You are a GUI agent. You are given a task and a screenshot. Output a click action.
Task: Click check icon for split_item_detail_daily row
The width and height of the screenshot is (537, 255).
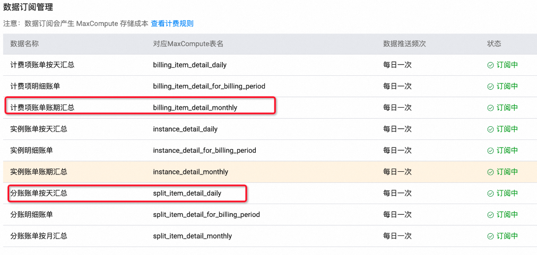pos(490,193)
